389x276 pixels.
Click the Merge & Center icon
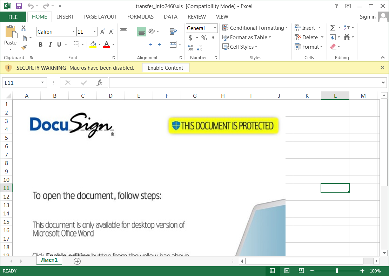point(172,44)
